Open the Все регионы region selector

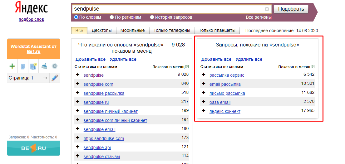coord(259,17)
